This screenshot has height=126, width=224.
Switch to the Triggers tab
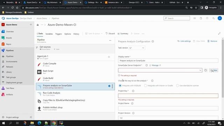coord(58,34)
